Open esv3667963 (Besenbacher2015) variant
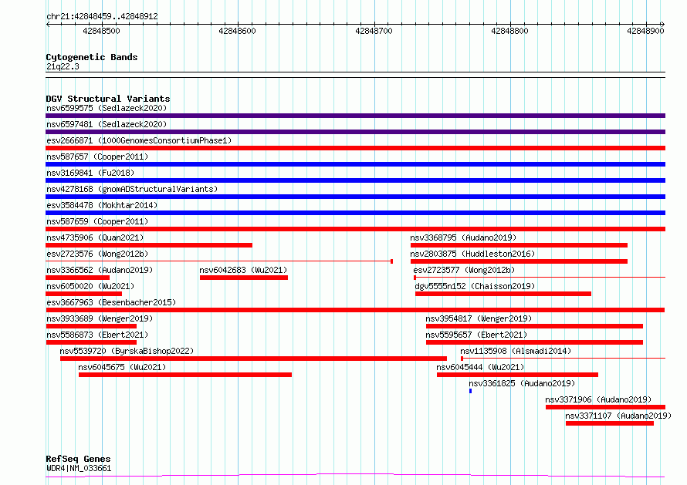This screenshot has width=687, height=485. pos(111,302)
